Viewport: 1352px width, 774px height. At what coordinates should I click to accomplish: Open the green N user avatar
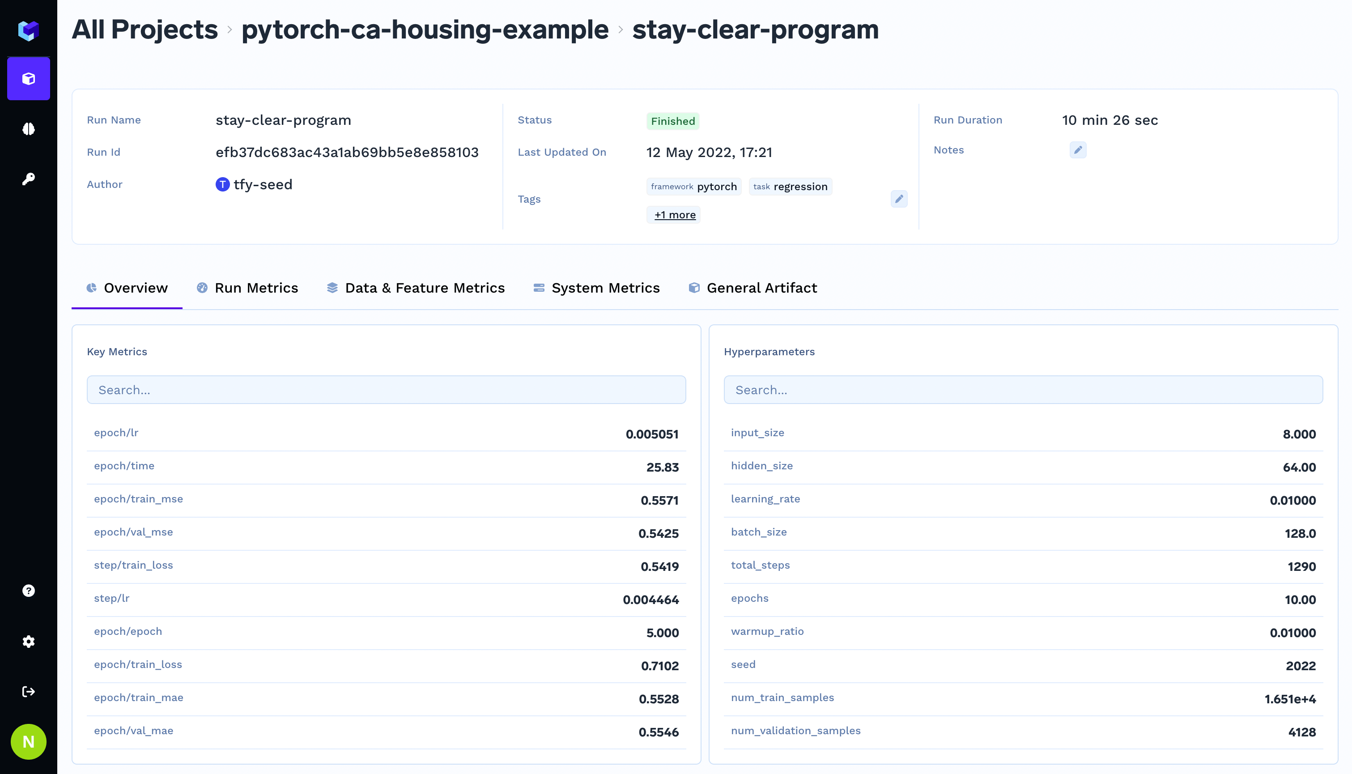point(28,742)
